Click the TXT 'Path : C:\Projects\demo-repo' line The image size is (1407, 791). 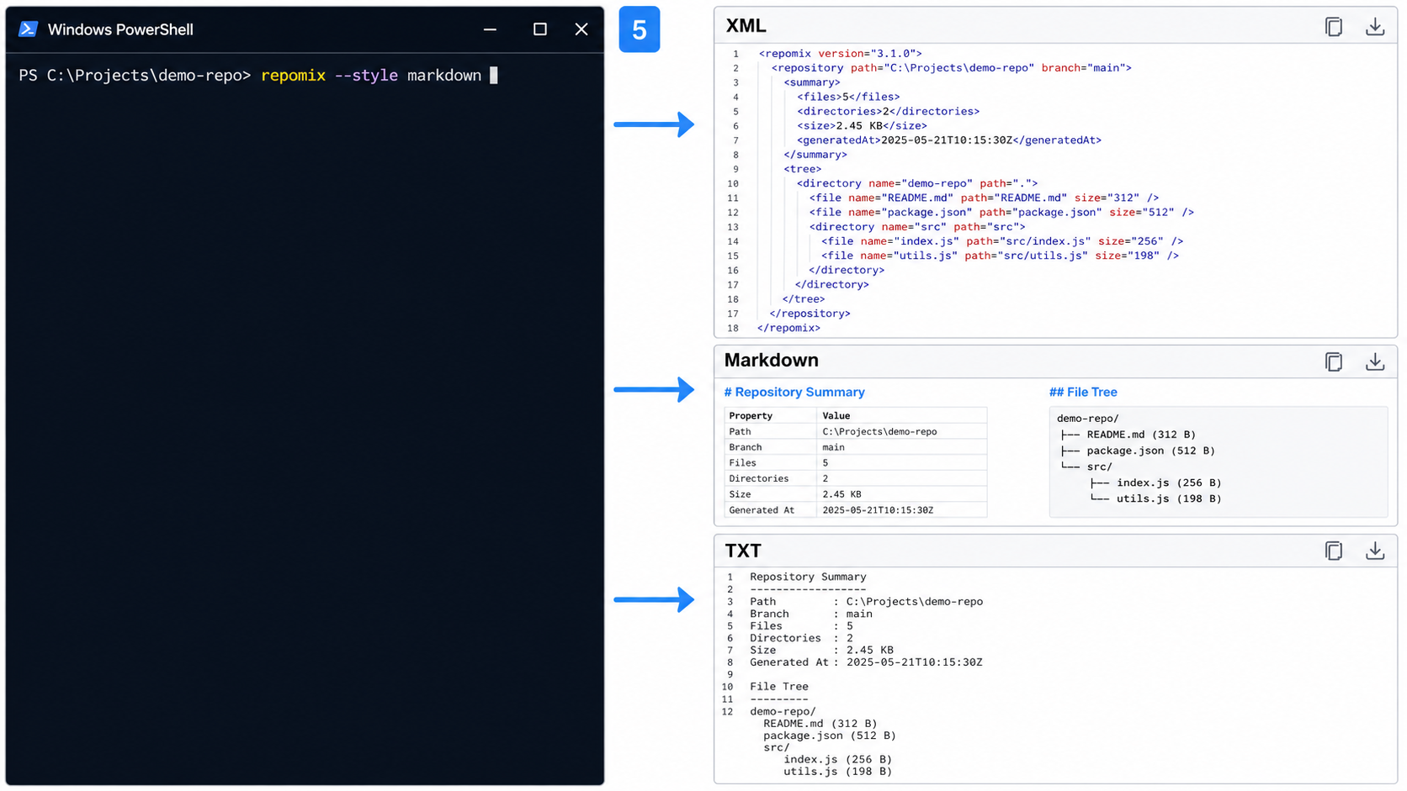[866, 602]
